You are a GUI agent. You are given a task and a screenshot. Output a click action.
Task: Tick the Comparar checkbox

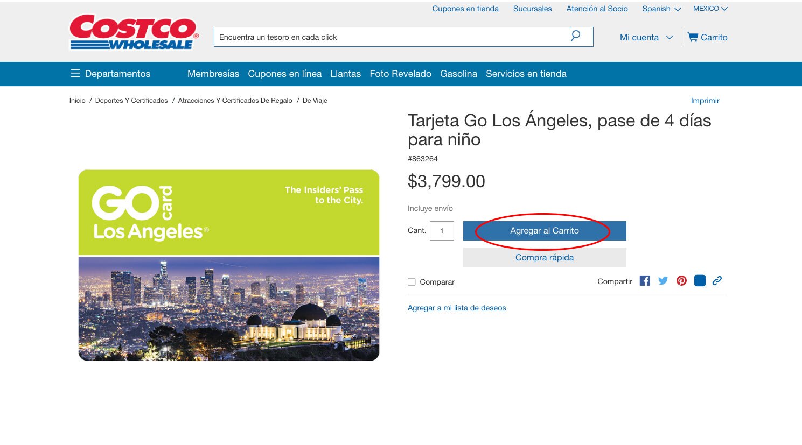pyautogui.click(x=412, y=282)
